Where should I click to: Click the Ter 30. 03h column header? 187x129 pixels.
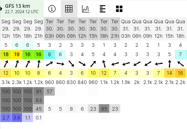(50, 29)
